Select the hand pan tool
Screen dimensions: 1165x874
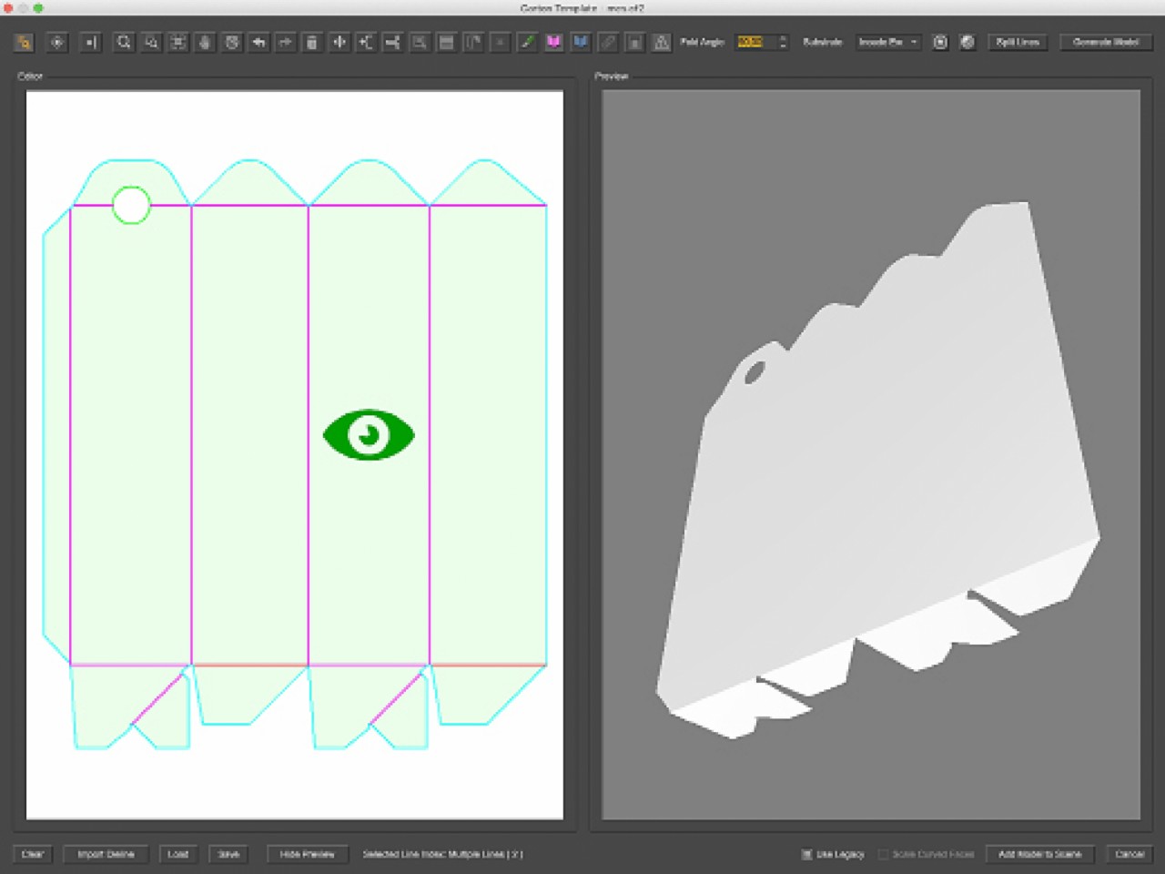205,42
